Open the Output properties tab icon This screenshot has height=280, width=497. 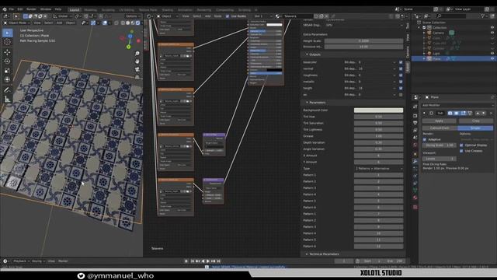click(x=415, y=123)
